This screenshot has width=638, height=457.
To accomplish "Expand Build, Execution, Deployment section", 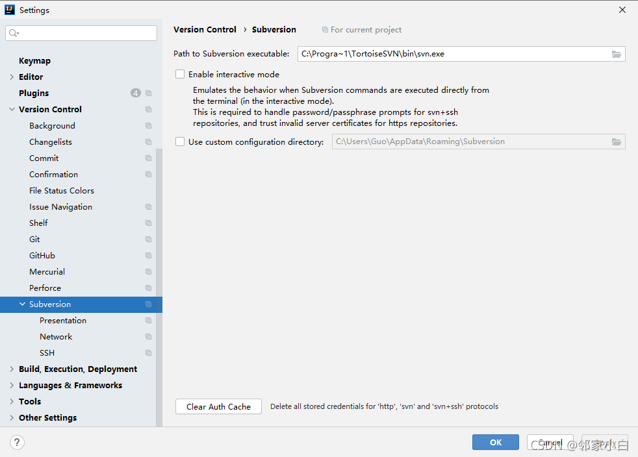I will (12, 369).
